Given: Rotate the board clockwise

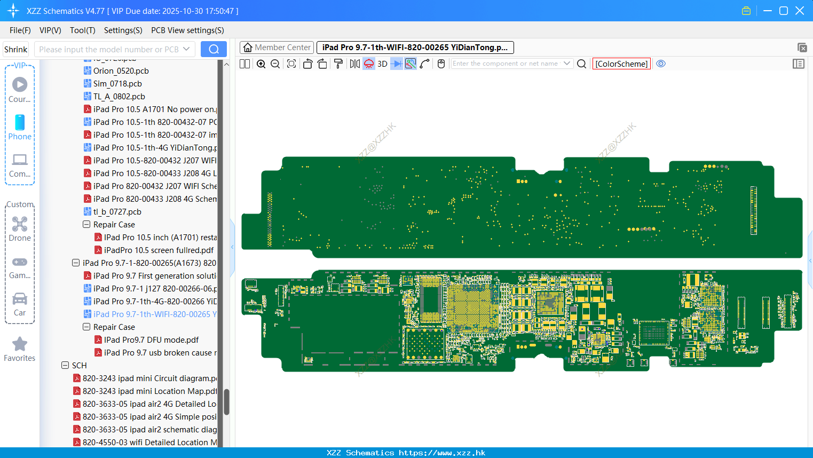Looking at the screenshot, I should click(x=322, y=64).
